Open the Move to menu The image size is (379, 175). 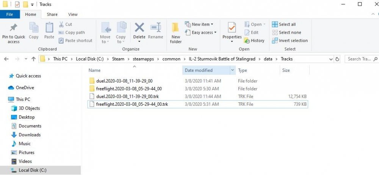[x=105, y=33]
